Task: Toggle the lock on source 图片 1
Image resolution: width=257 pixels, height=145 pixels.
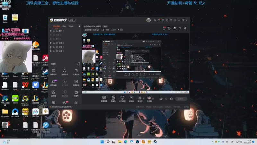Action: point(54,31)
